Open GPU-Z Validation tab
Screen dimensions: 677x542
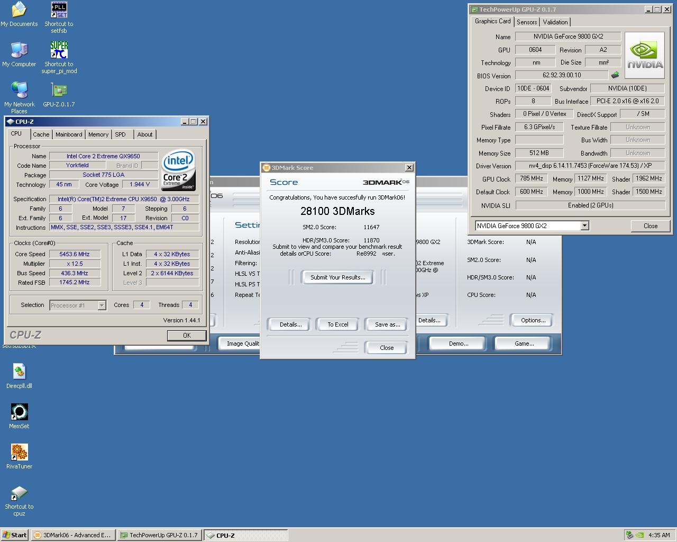(x=555, y=22)
